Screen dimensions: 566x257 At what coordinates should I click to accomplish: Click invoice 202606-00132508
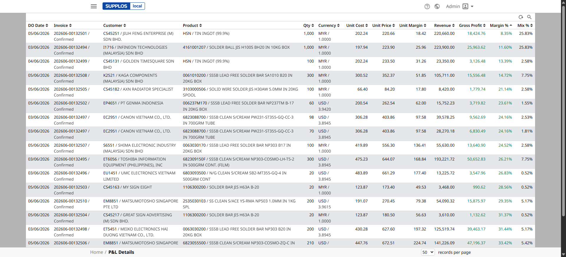coord(70,75)
